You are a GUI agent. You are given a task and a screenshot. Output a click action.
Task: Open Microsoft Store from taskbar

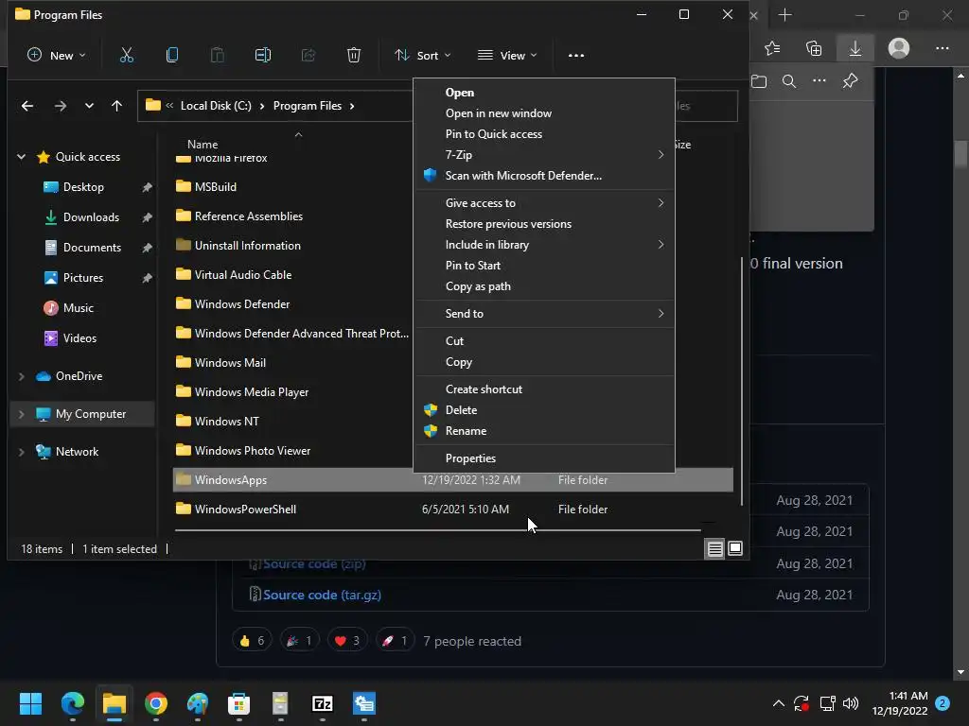(238, 703)
